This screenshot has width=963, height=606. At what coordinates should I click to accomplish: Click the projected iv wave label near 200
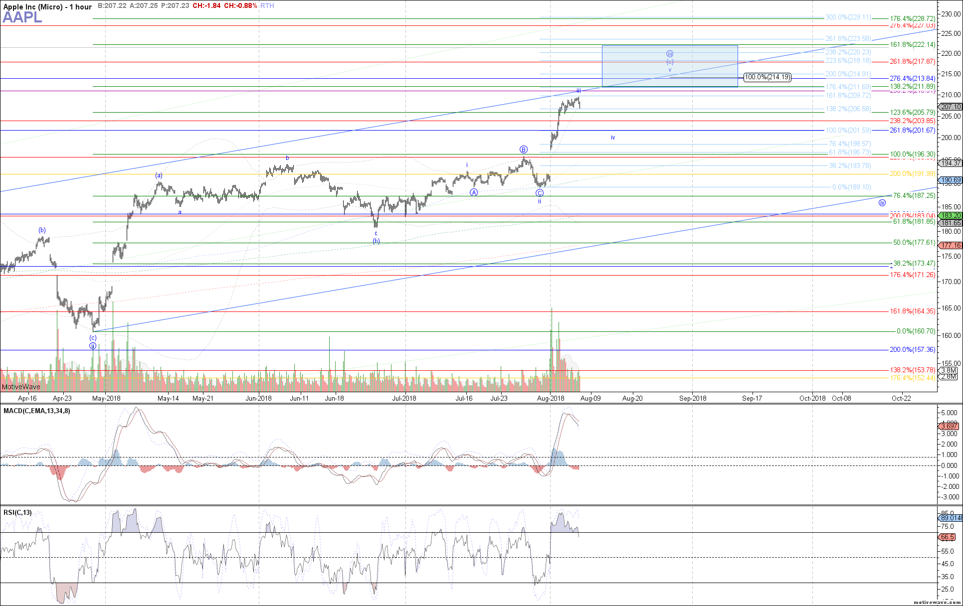click(613, 138)
